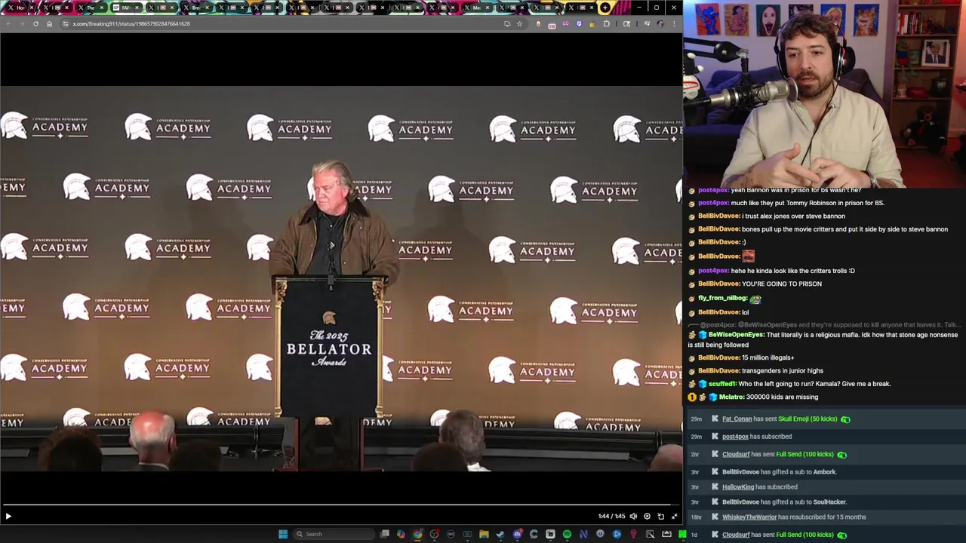Exit fullscreen with the collapse arrows icon
The height and width of the screenshot is (543, 966).
(674, 517)
